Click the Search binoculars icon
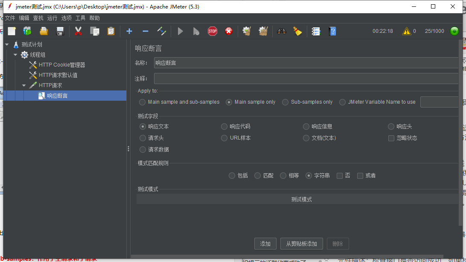The width and height of the screenshot is (466, 262). (282, 31)
